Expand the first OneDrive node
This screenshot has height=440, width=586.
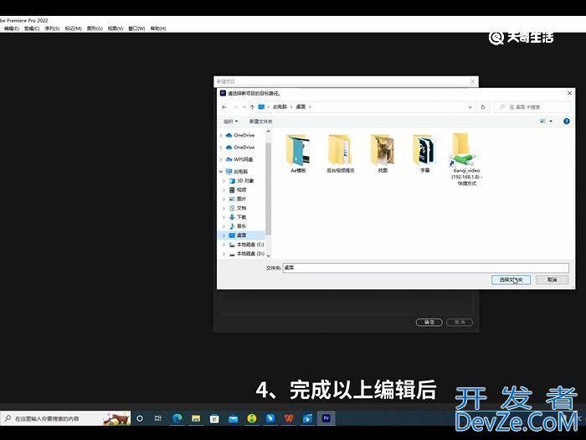click(x=221, y=136)
